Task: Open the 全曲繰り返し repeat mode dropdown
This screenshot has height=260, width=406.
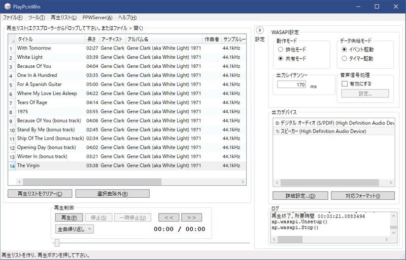Action: coord(74,229)
